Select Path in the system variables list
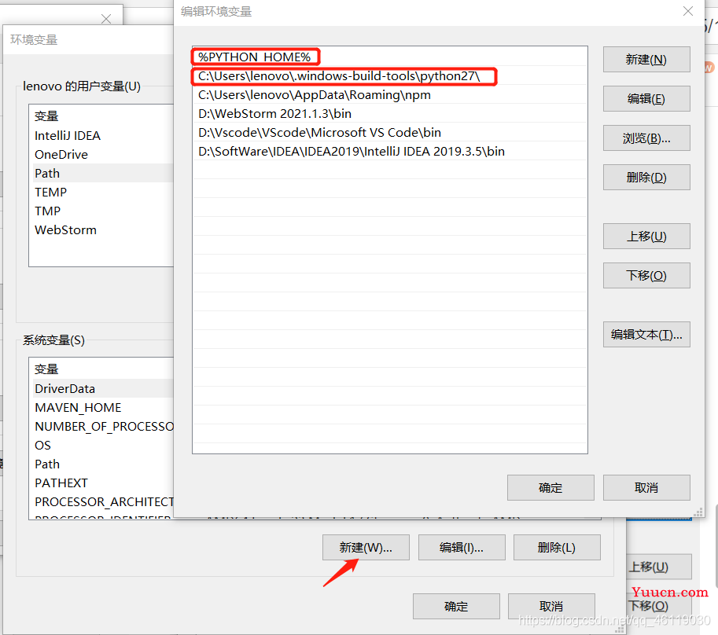 tap(101, 464)
